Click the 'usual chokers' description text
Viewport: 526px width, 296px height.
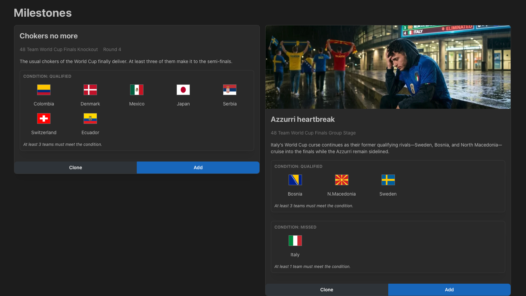click(126, 61)
